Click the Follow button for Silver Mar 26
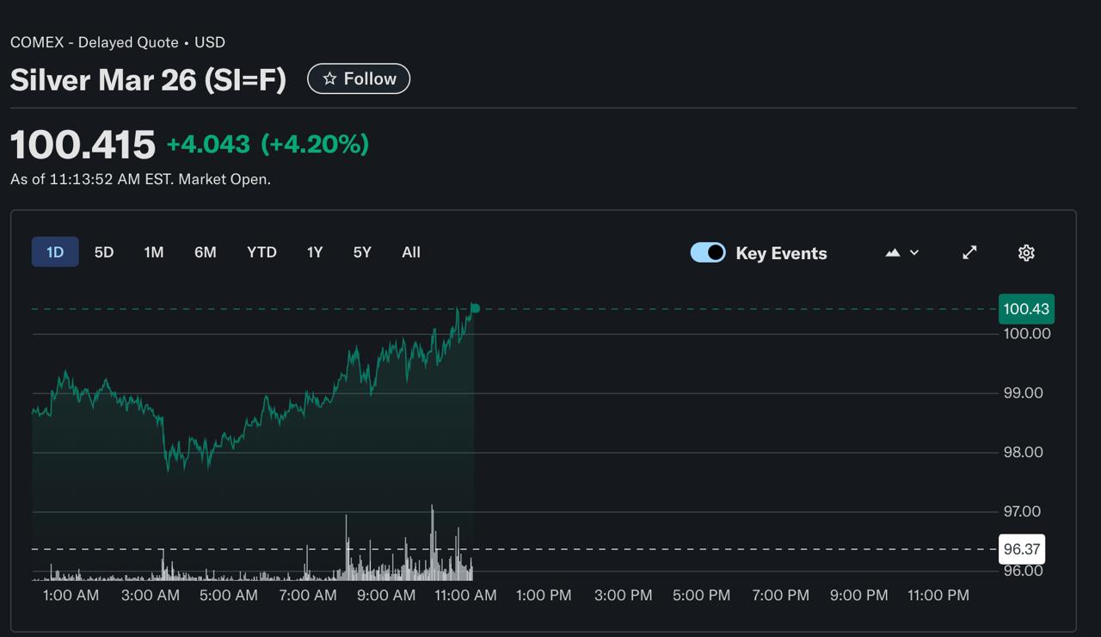This screenshot has height=637, width=1101. (x=359, y=78)
